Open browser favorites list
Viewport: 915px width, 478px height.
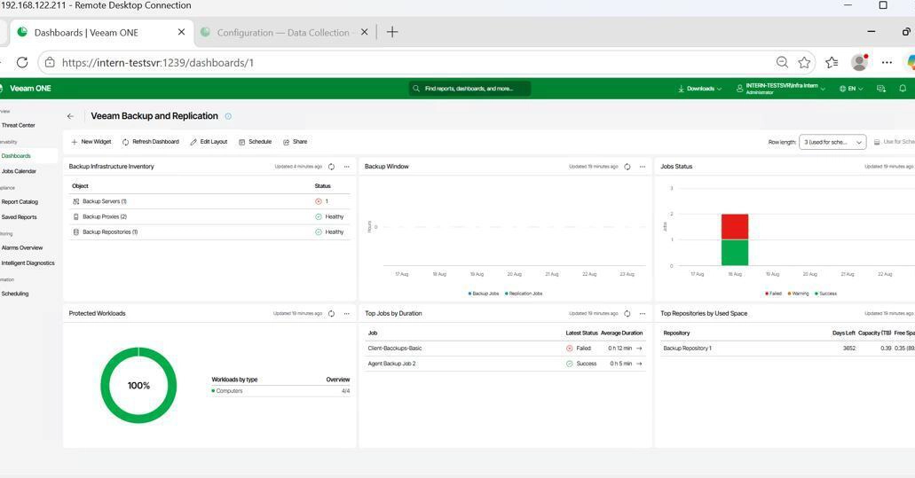click(832, 62)
